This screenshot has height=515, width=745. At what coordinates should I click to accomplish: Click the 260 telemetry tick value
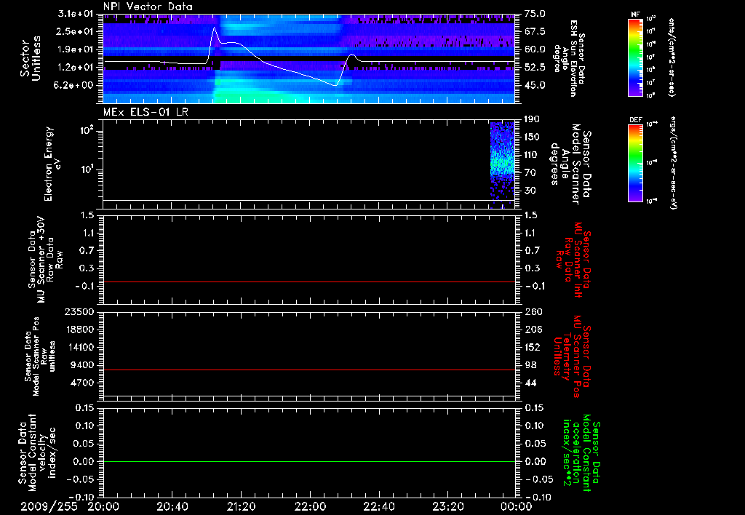tap(533, 311)
